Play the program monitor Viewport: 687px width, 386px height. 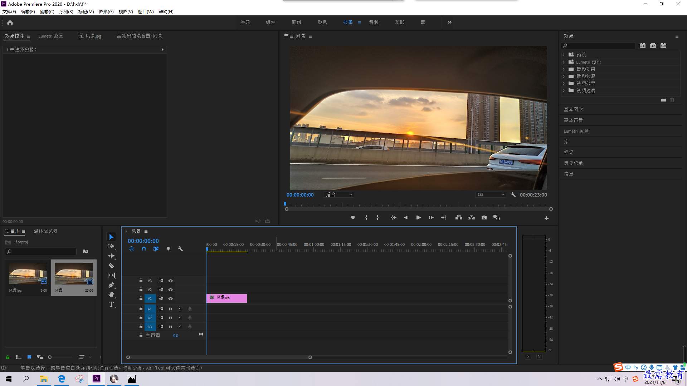[418, 218]
